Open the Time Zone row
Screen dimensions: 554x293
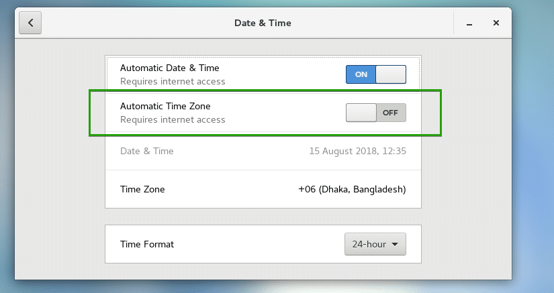[x=263, y=189]
